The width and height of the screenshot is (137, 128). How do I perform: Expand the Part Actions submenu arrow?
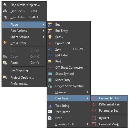tap(44, 31)
